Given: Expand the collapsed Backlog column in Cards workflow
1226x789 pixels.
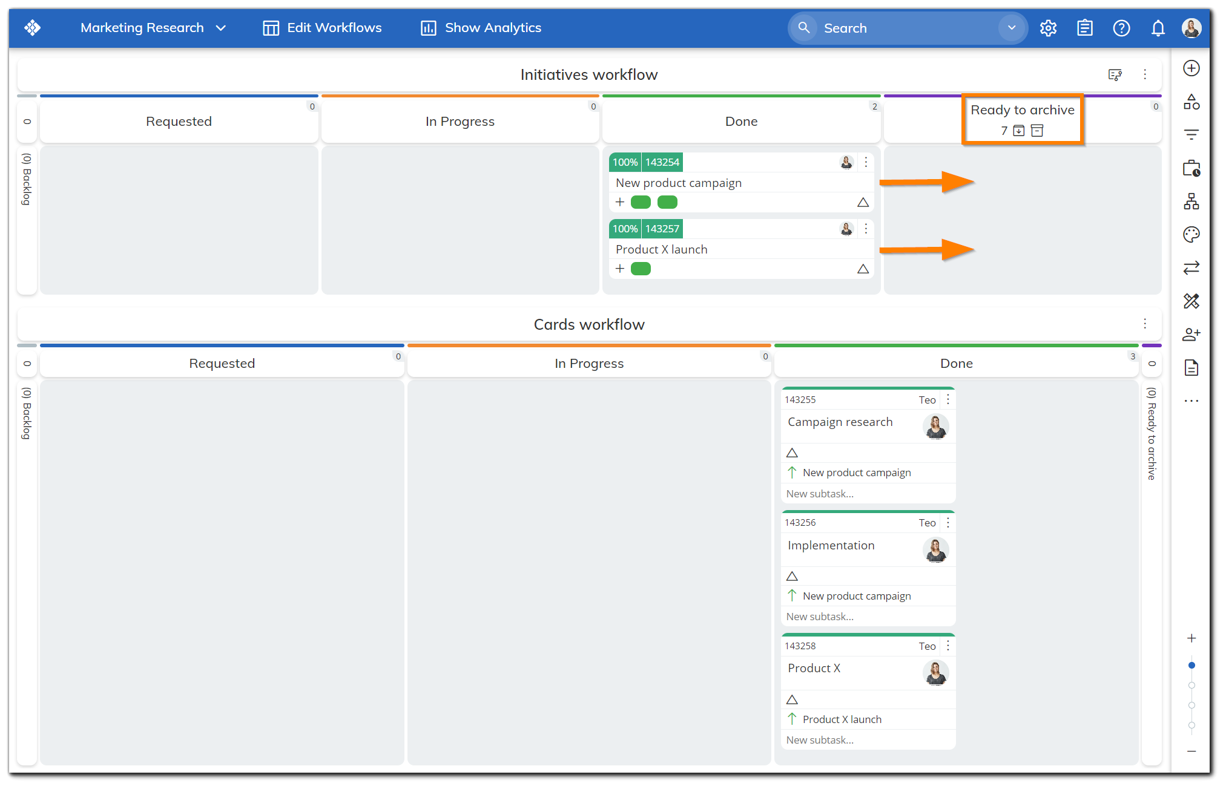Looking at the screenshot, I should pyautogui.click(x=27, y=413).
